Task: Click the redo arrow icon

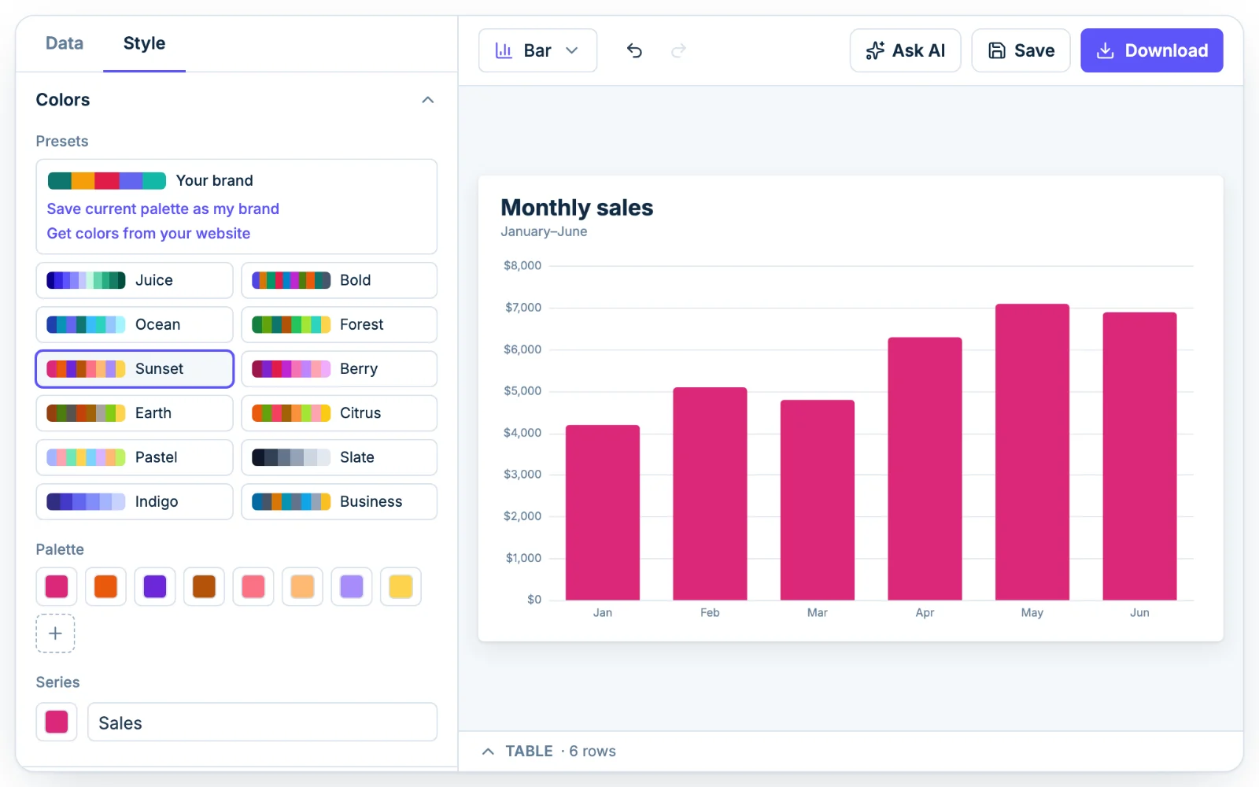Action: pos(678,50)
